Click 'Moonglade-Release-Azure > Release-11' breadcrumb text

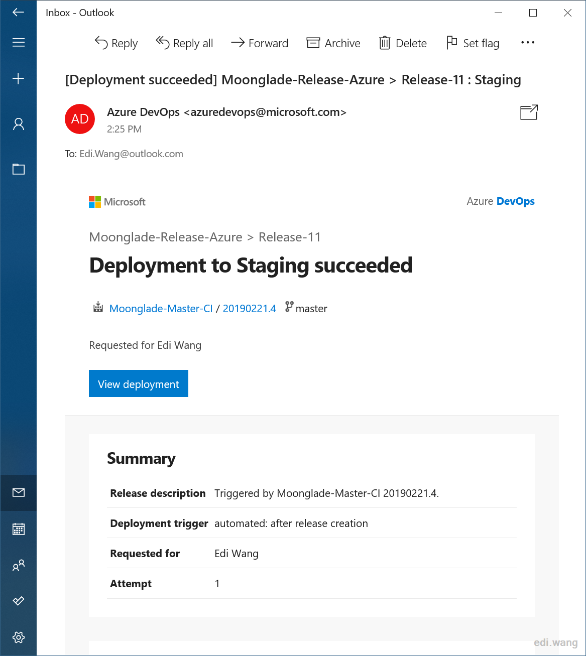click(205, 237)
